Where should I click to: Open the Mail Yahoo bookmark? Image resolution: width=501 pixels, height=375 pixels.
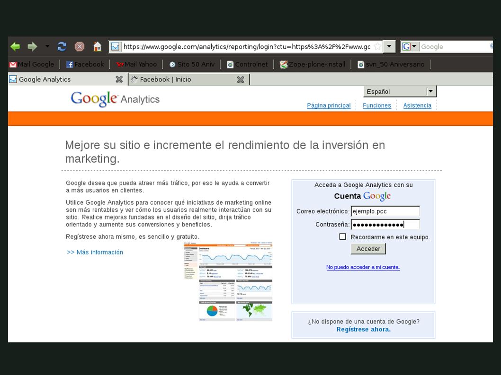[136, 64]
